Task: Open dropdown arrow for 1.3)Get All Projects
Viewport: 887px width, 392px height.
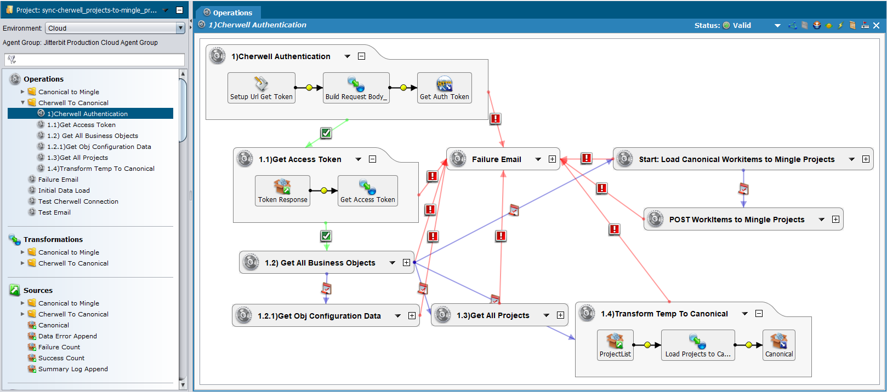Action: coord(546,315)
